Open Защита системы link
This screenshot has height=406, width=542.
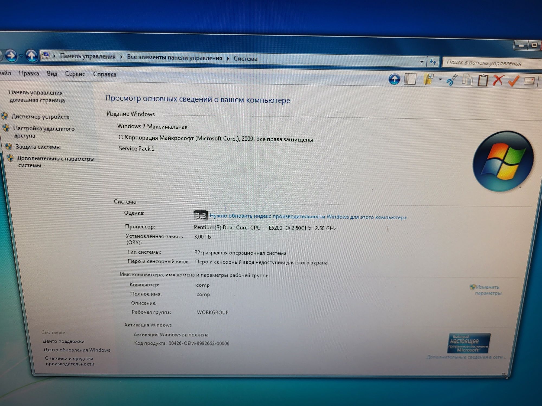(38, 147)
